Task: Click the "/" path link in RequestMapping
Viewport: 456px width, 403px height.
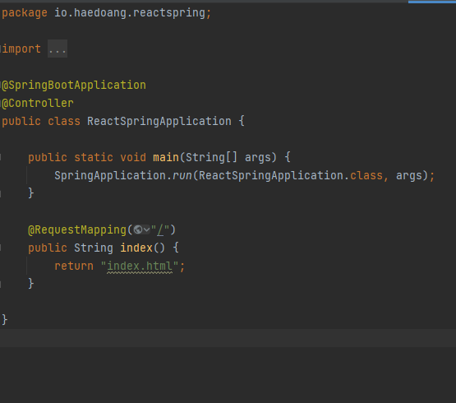Action: 160,230
